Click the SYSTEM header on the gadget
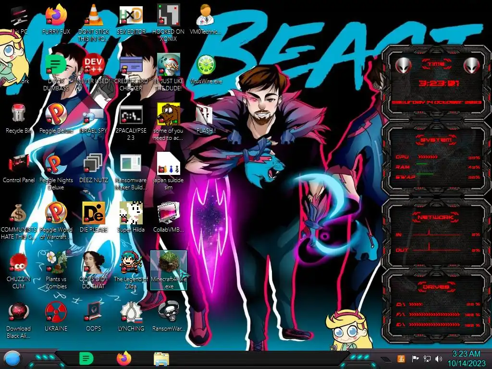The height and width of the screenshot is (369, 492). [x=436, y=140]
